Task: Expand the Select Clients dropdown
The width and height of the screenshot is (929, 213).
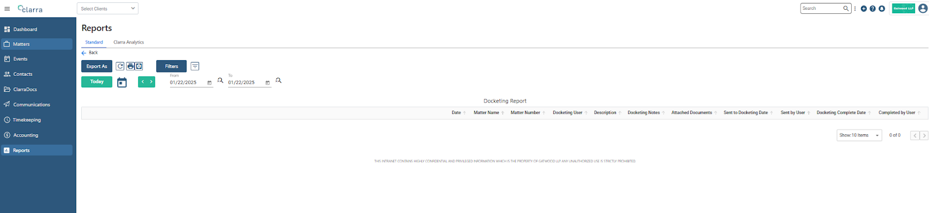Action: 107,9
